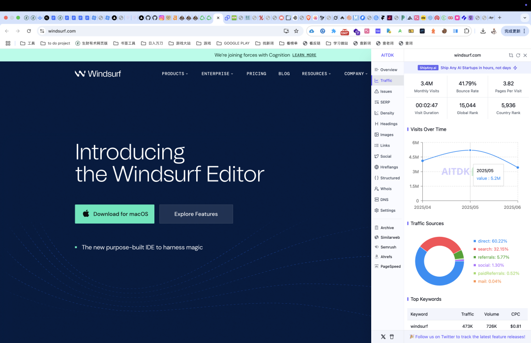Click the Explore Features button
This screenshot has height=343, width=531.
tap(196, 214)
